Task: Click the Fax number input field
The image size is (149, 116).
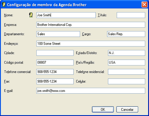Action: (x=55, y=81)
